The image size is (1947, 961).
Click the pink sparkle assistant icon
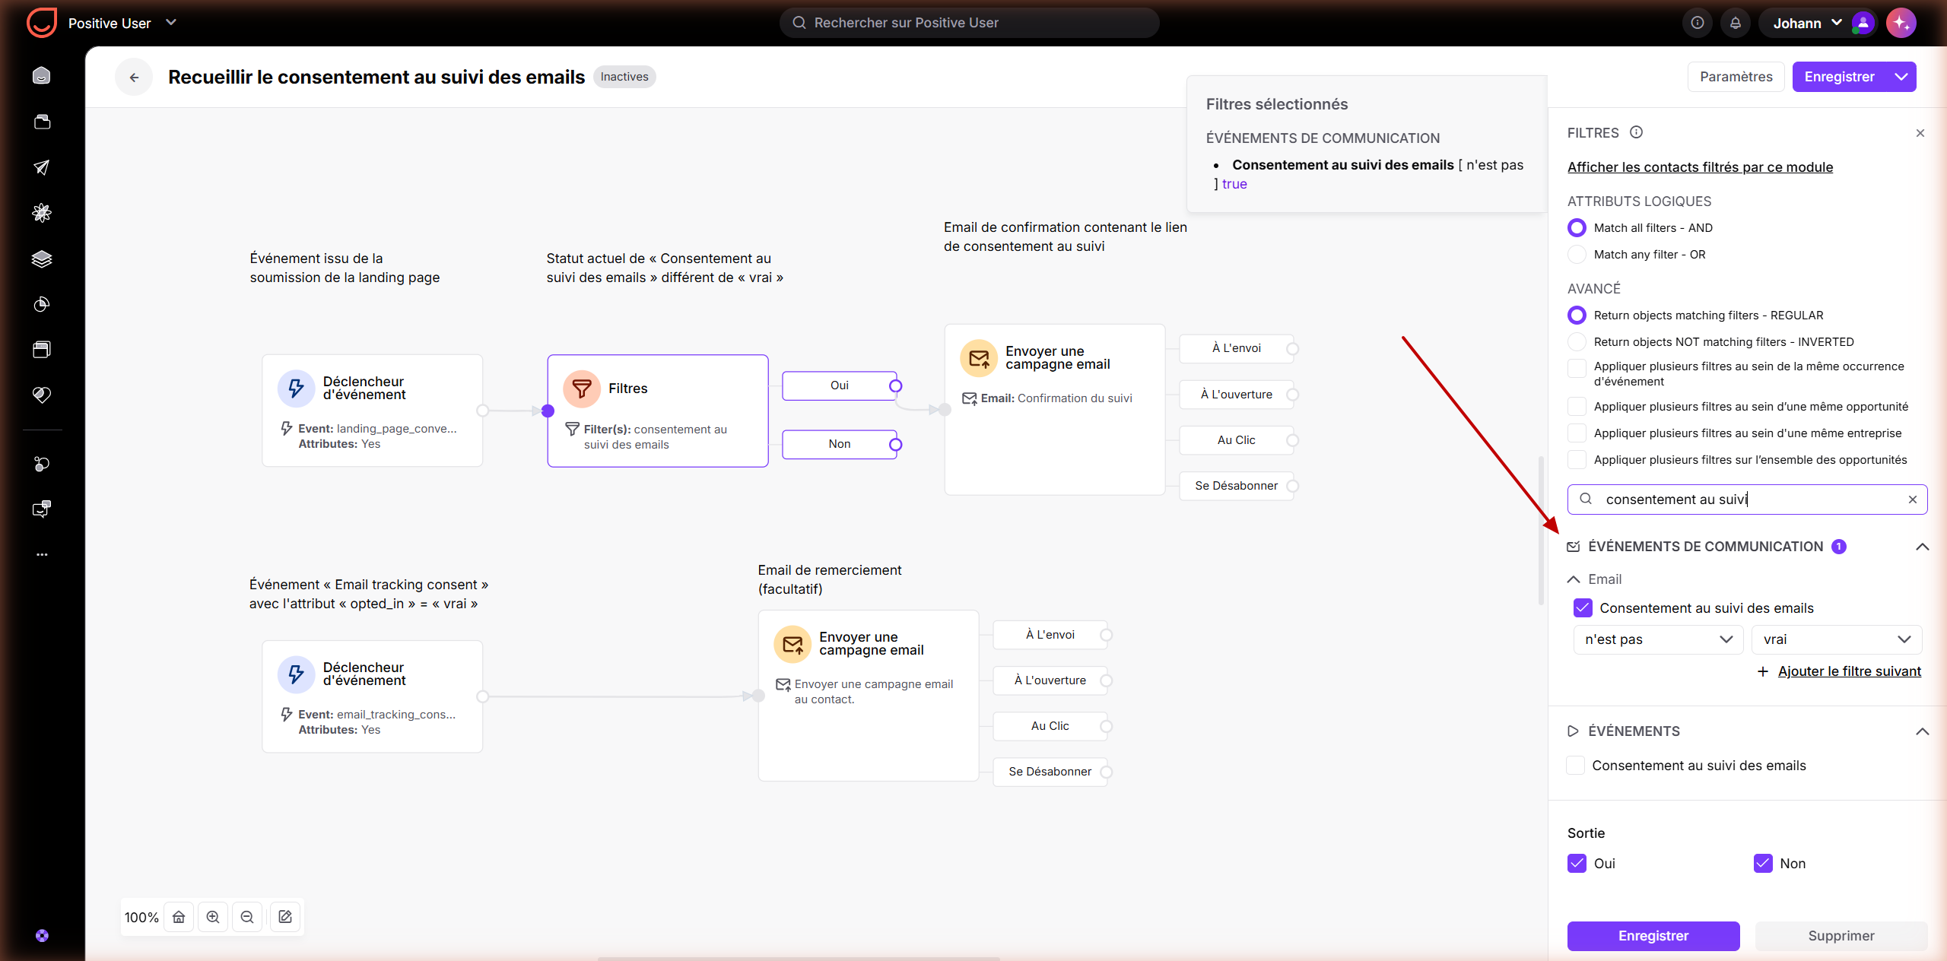[1901, 23]
